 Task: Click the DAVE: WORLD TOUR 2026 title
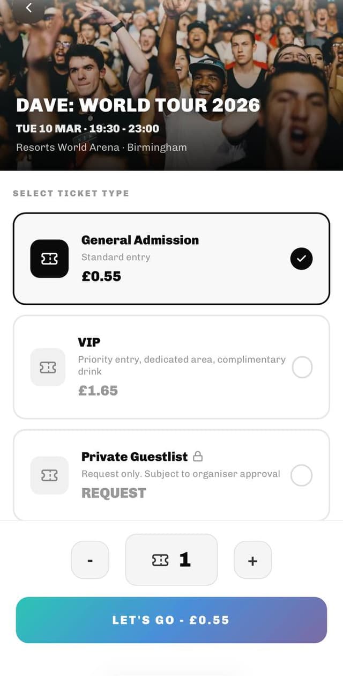tap(138, 105)
